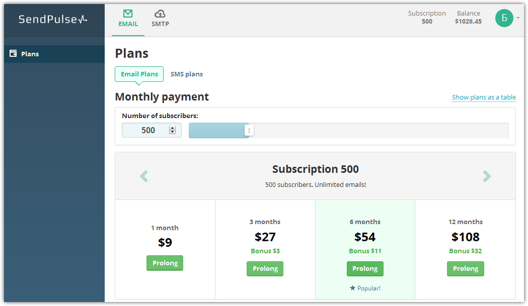Click the subscribers slider handle
The image size is (528, 306).
(x=249, y=131)
